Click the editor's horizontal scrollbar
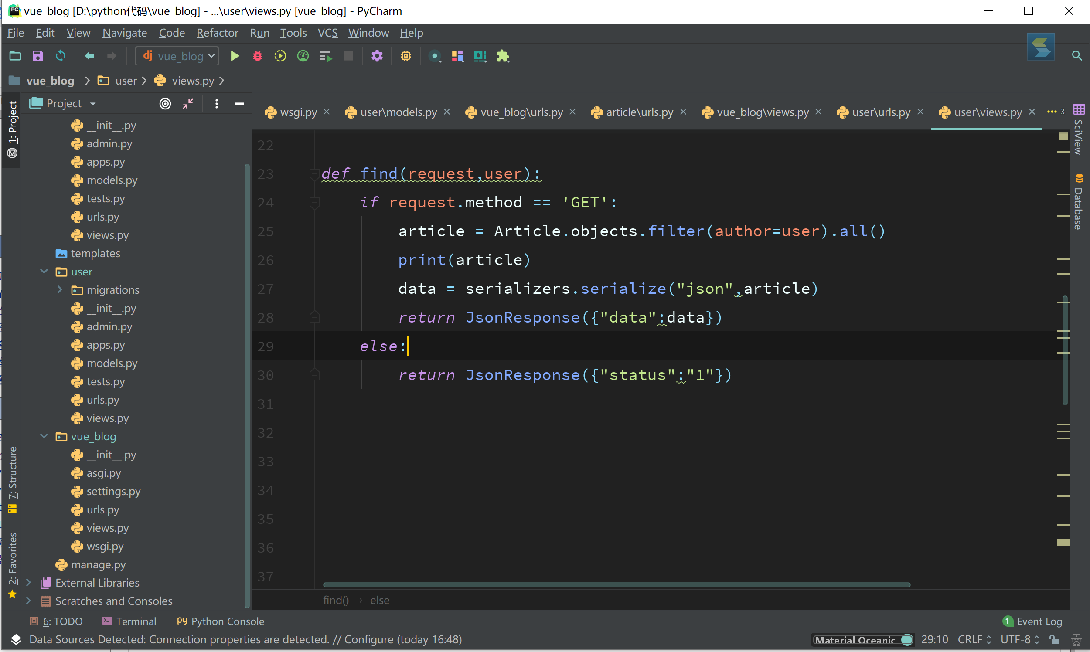 click(614, 584)
